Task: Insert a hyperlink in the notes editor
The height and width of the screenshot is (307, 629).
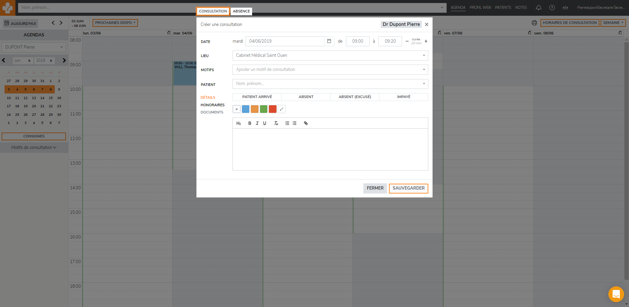Action: (x=306, y=123)
